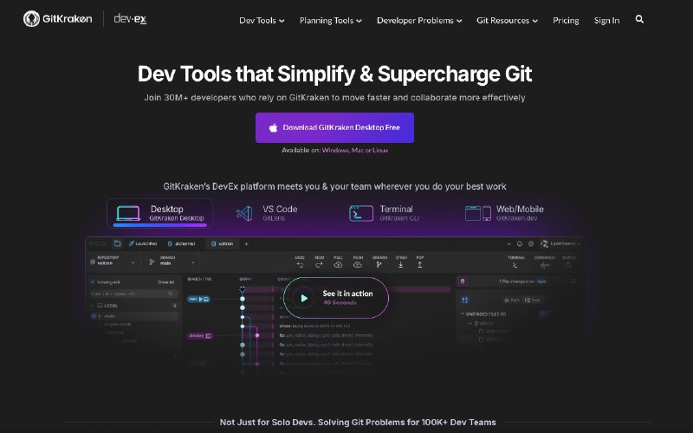Select the VS Code GitLens tab
This screenshot has width=693, height=433.
click(x=267, y=213)
